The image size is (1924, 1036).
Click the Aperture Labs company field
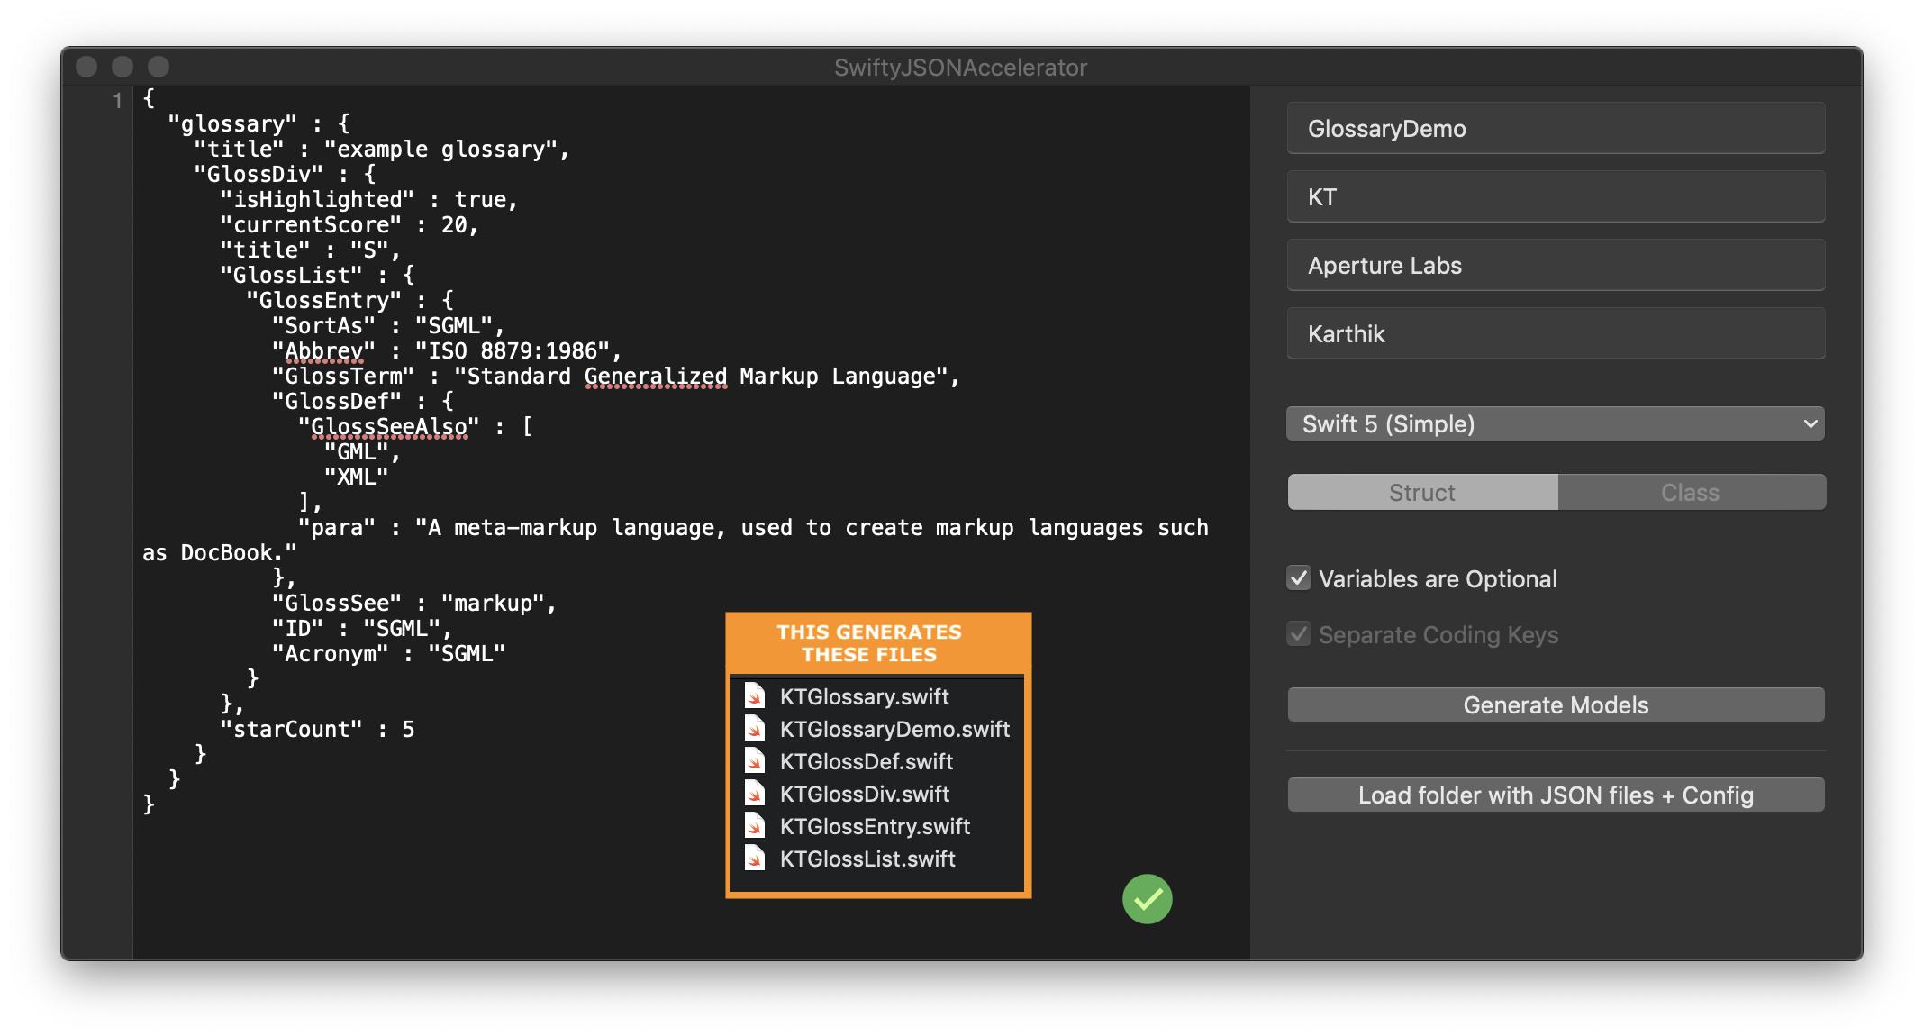1555,266
